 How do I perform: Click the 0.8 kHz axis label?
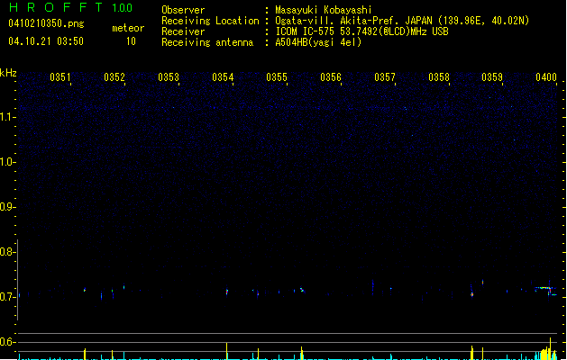click(7, 252)
